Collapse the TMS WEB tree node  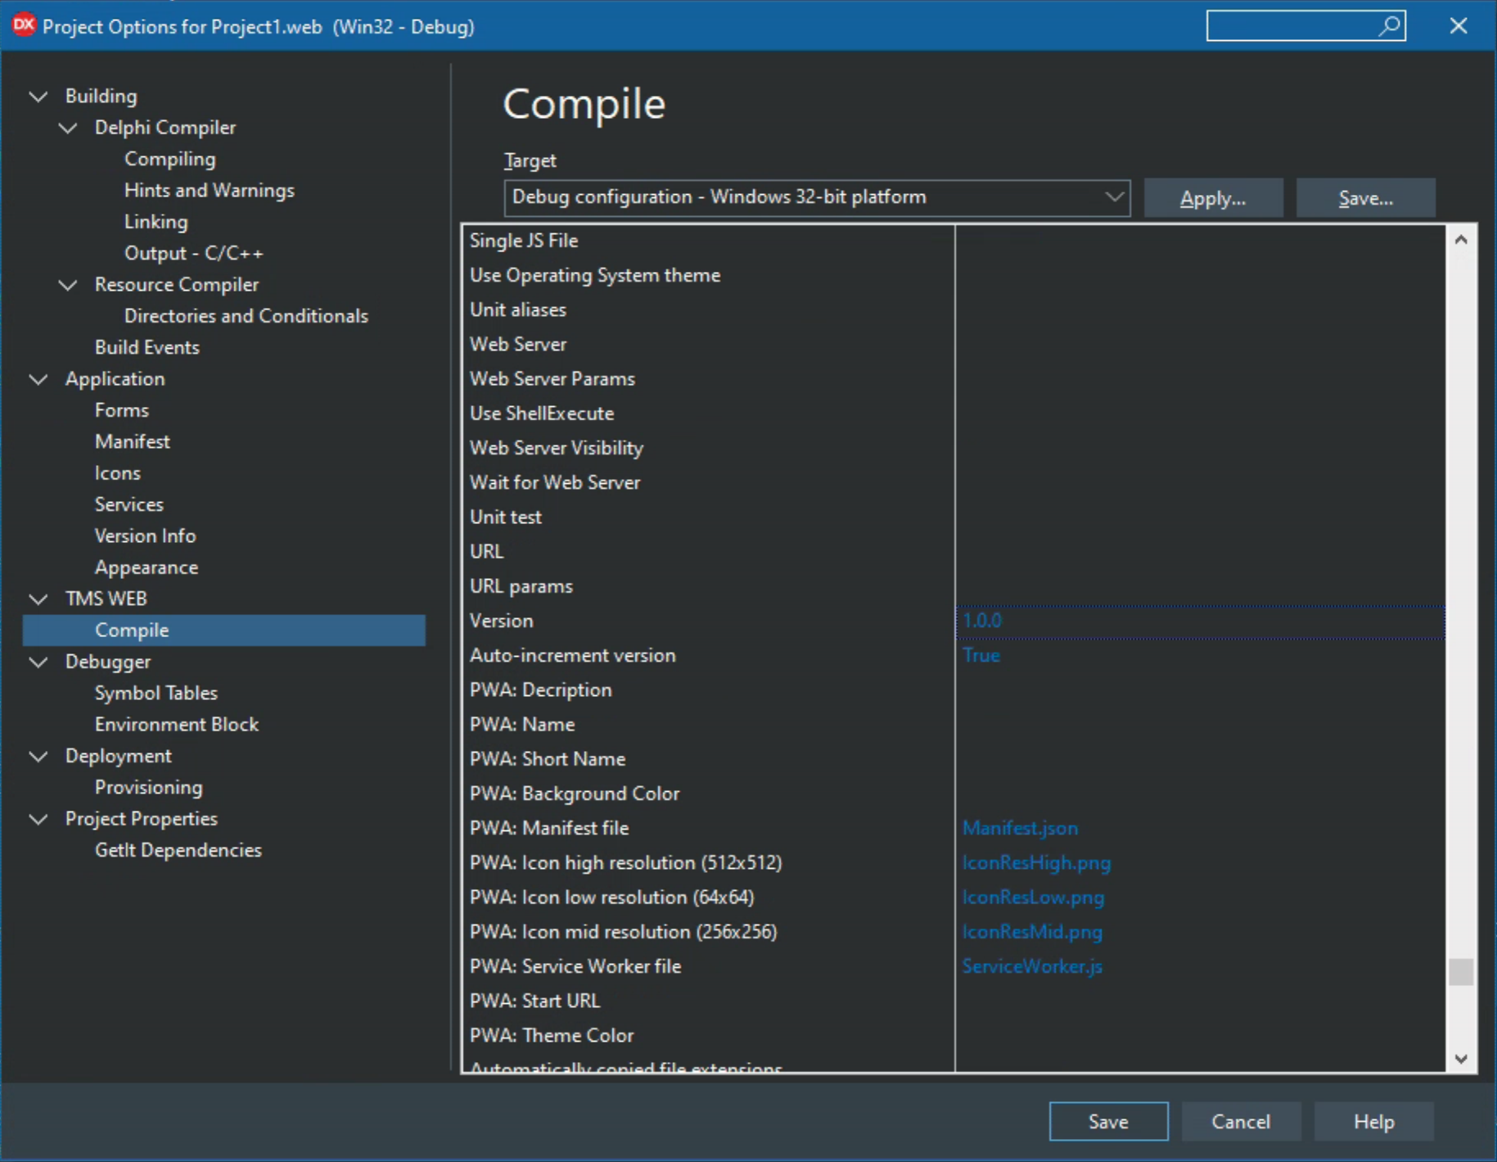coord(38,599)
